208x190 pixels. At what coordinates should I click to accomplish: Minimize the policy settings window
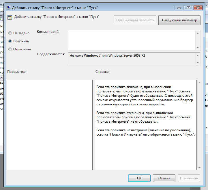(180, 8)
